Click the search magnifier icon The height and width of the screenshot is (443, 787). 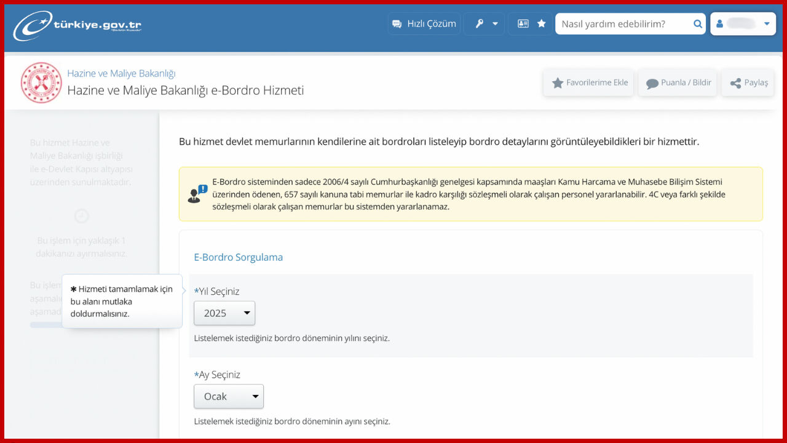[697, 23]
